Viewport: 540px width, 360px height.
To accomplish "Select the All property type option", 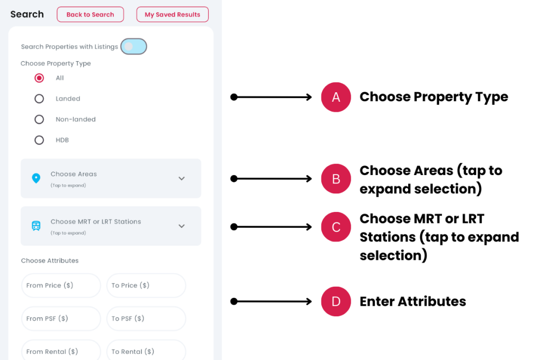I will tap(39, 78).
